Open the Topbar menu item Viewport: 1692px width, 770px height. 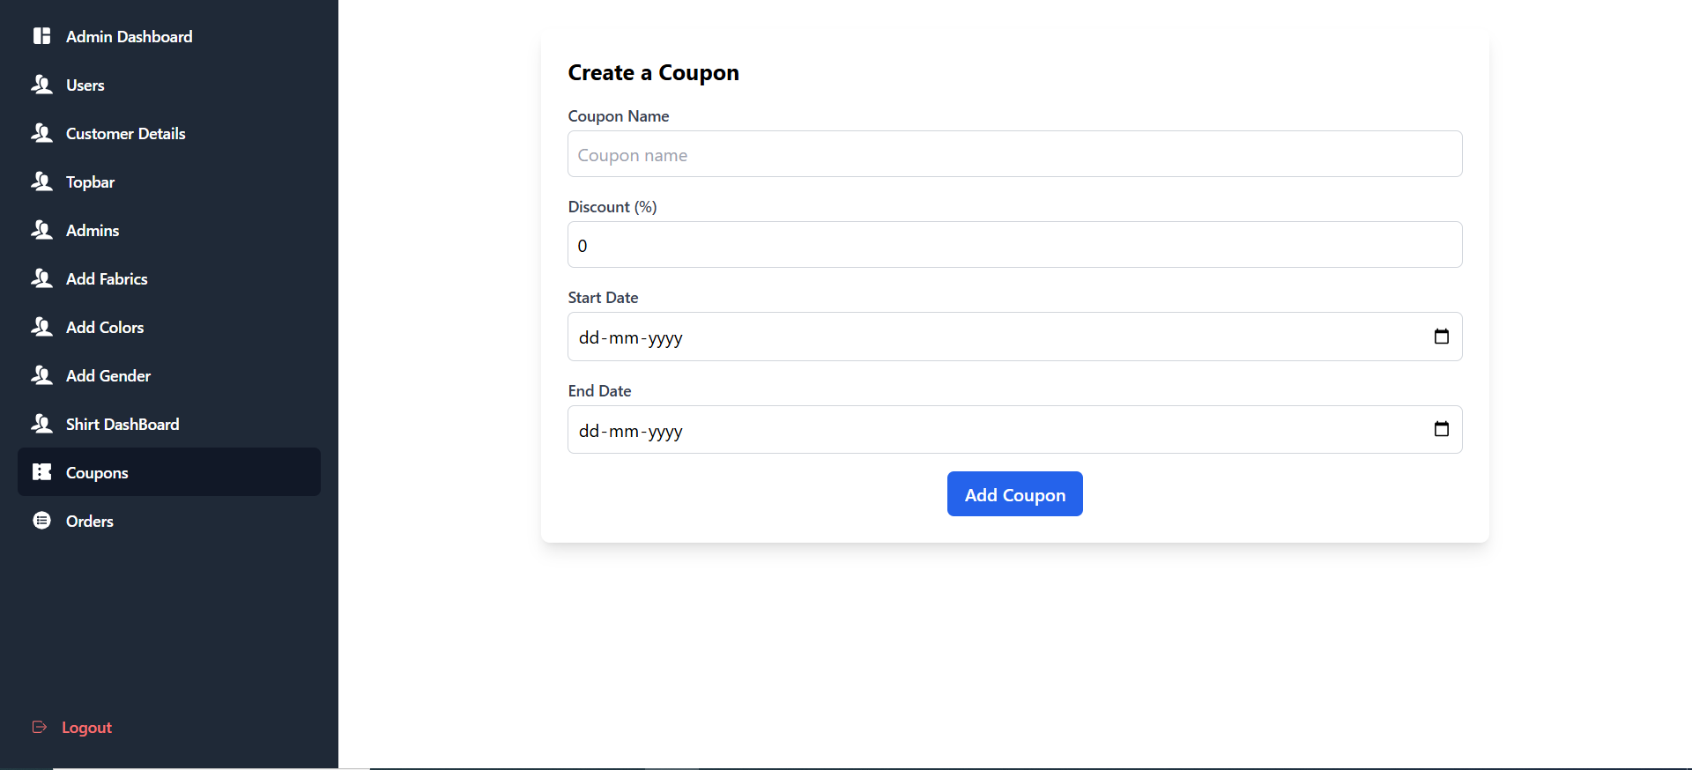90,182
